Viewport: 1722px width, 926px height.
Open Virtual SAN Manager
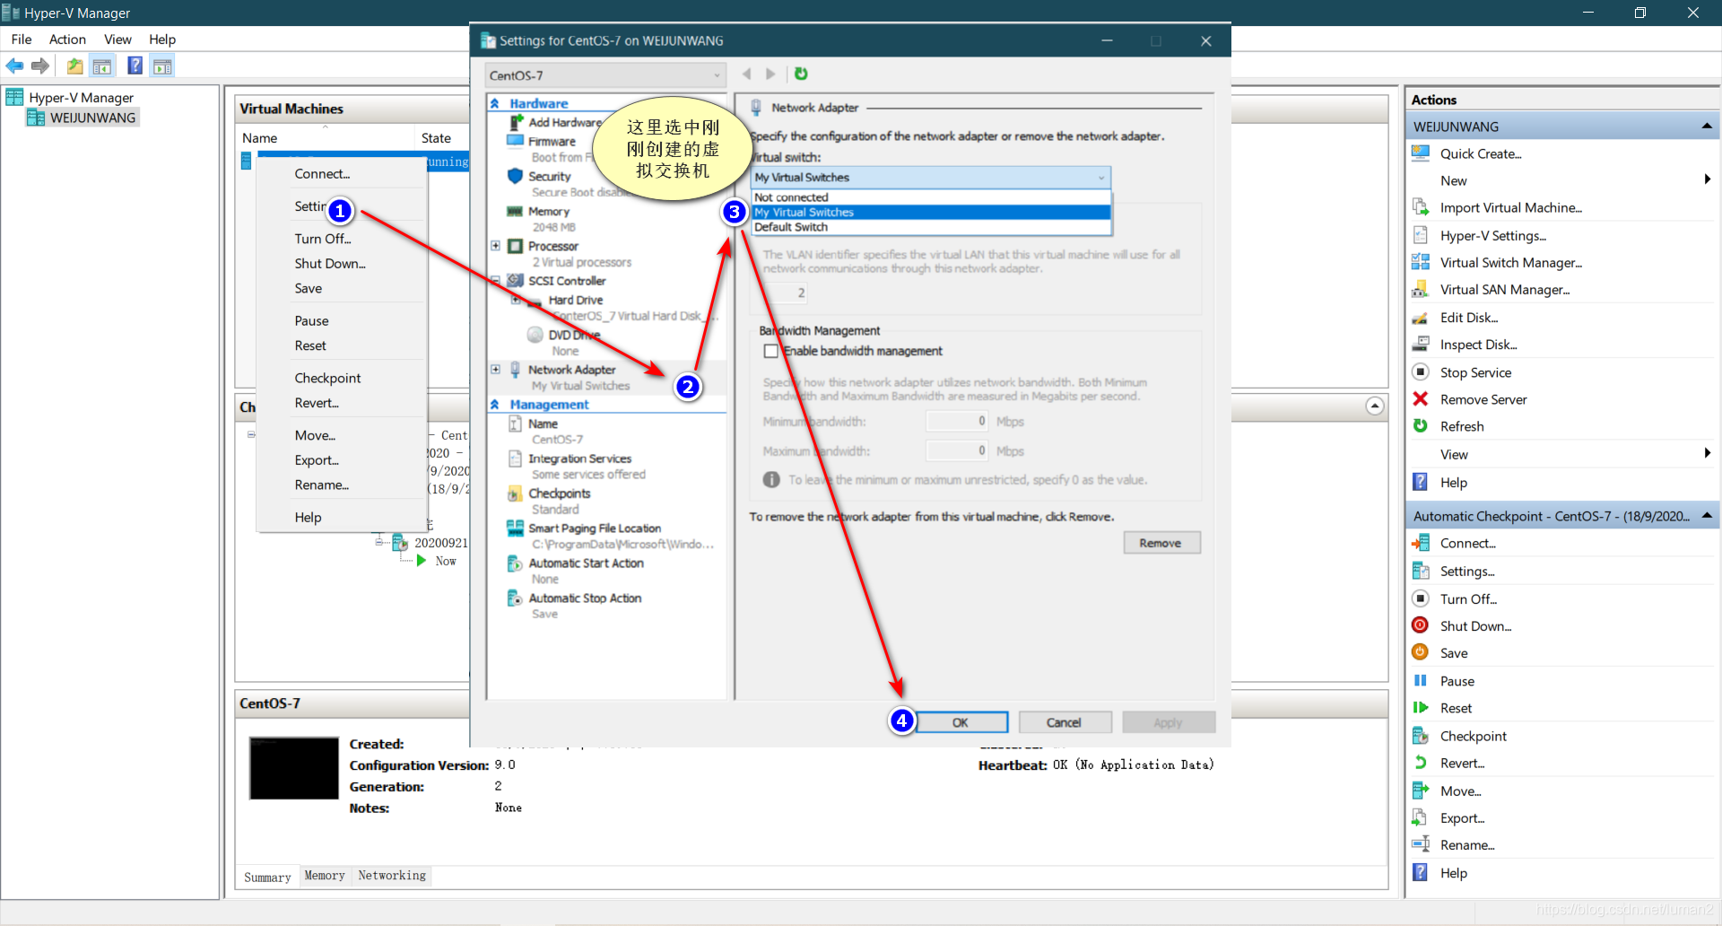pyautogui.click(x=1504, y=289)
